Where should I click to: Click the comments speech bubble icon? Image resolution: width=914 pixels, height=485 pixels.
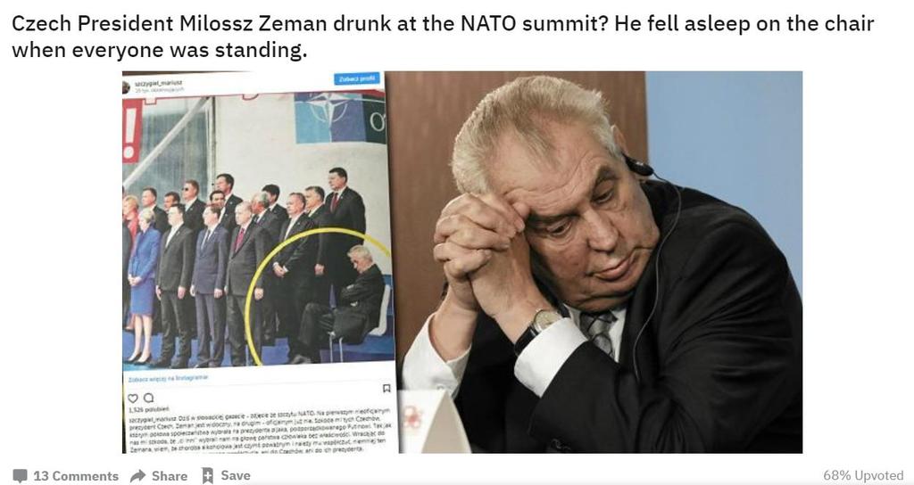20,476
